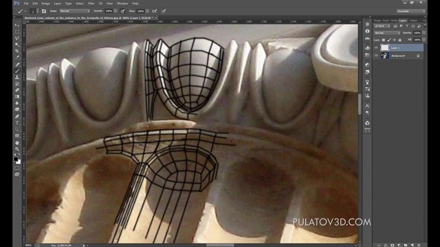Screen dimensions: 440x247
Task: Select the Eyedropper tool
Action: (17, 58)
